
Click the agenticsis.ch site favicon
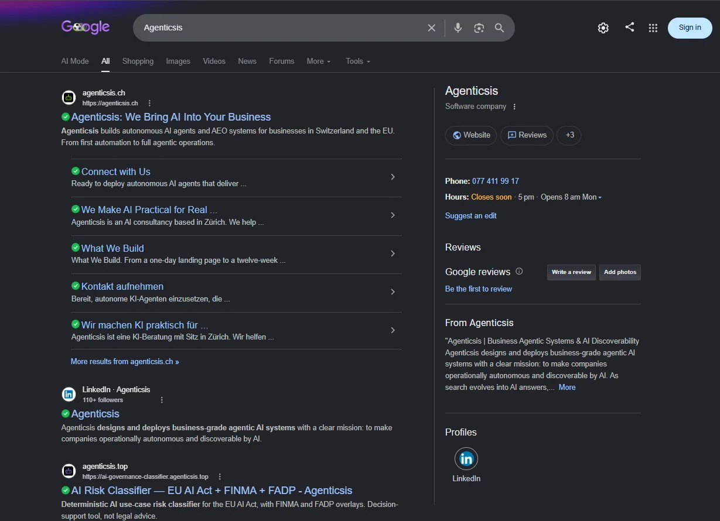point(69,98)
